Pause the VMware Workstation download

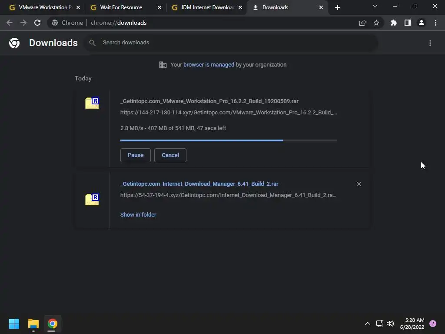(x=136, y=155)
